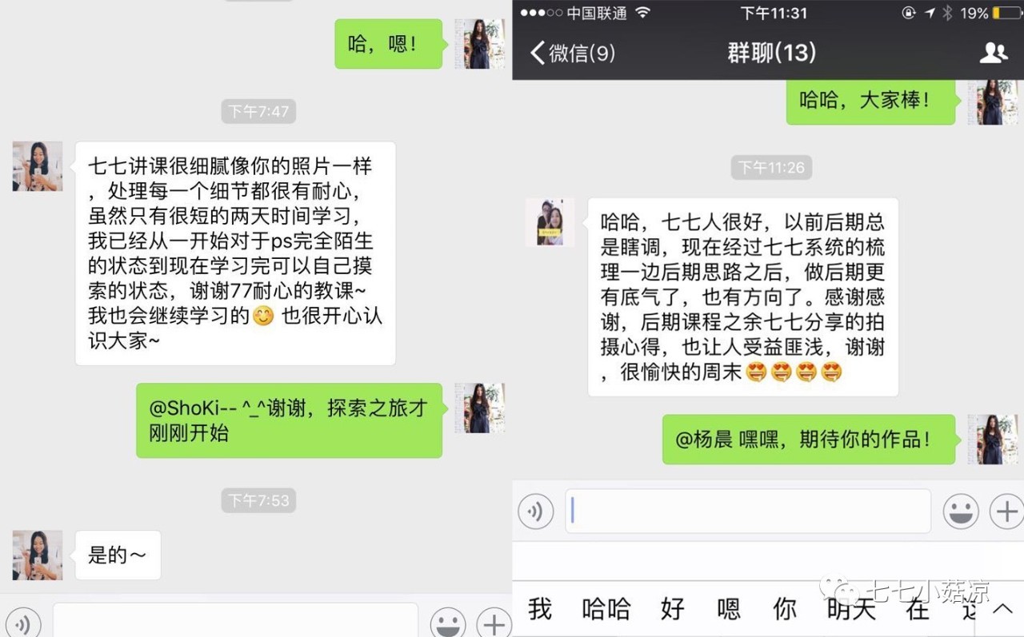Viewport: 1024px width, 637px height.
Task: Open emoji picker in right chat
Action: point(961,511)
